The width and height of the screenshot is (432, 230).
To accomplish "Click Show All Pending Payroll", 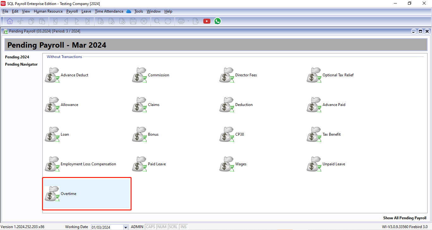I will (404, 218).
